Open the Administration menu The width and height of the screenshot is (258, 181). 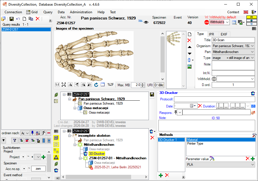tap(81, 12)
